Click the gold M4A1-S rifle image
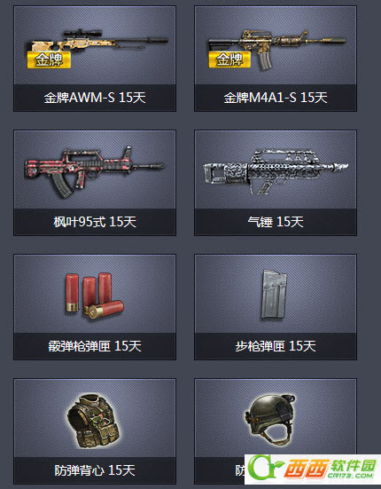This screenshot has width=381, height=489. click(x=277, y=50)
